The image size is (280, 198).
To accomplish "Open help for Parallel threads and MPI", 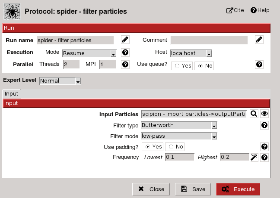I will pyautogui.click(x=125, y=65).
